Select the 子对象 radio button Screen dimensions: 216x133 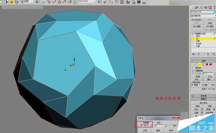click(x=200, y=85)
